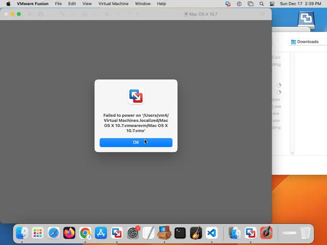Open Spotlight search from the menu bar
Viewport: 327px width, 245px height.
(261, 4)
